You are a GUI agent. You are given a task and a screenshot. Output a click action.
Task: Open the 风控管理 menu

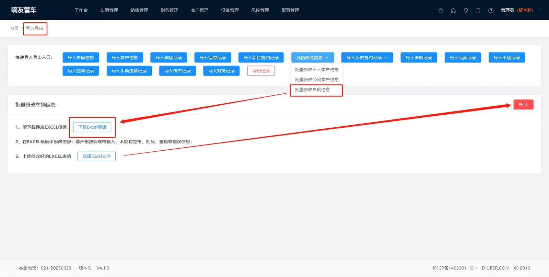click(x=260, y=10)
